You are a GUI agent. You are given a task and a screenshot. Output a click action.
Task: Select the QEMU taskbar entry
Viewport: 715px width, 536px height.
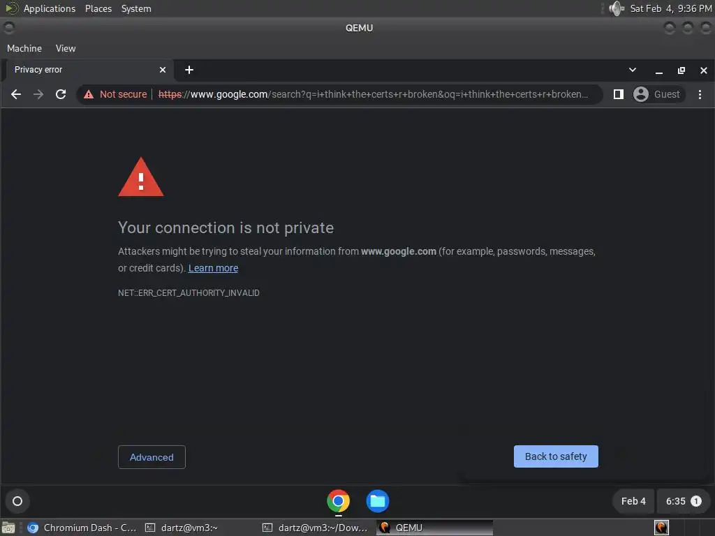435,528
